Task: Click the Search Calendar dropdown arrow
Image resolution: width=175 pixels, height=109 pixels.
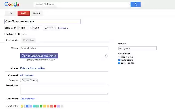Action: click(x=129, y=4)
